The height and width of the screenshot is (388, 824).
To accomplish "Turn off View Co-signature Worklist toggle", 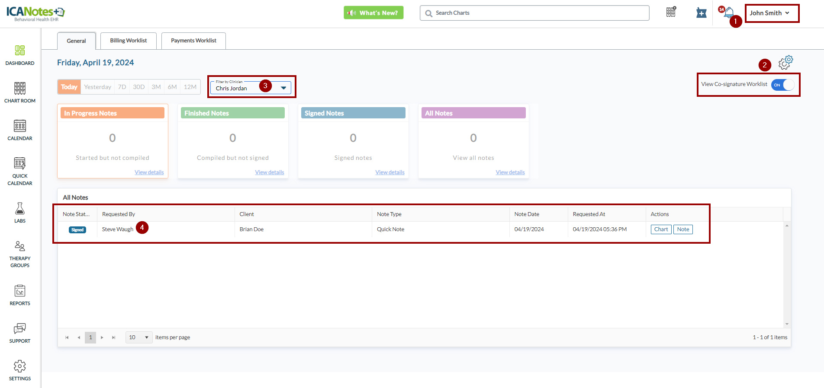I will pos(783,85).
